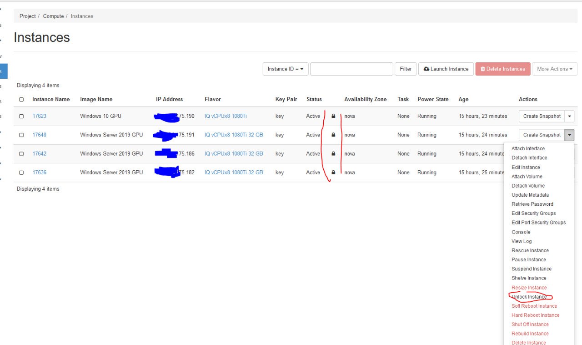Screen dimensions: 582x345
Task: Click the Power State column header
Action: [433, 99]
